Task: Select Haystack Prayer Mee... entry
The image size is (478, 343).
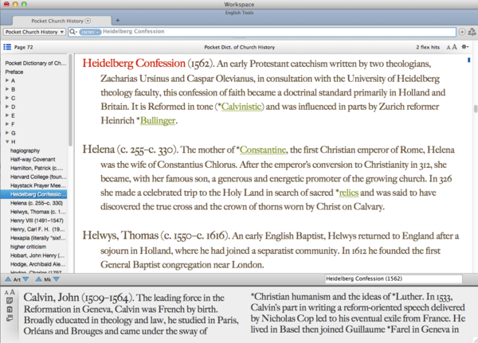Action: (37, 185)
